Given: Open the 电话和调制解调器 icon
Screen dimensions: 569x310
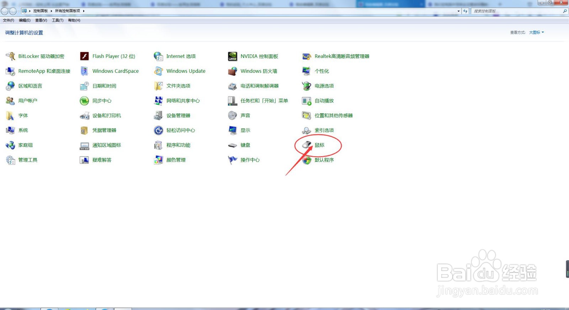Looking at the screenshot, I should (x=233, y=86).
